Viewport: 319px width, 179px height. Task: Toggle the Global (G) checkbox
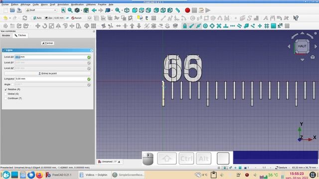5,94
